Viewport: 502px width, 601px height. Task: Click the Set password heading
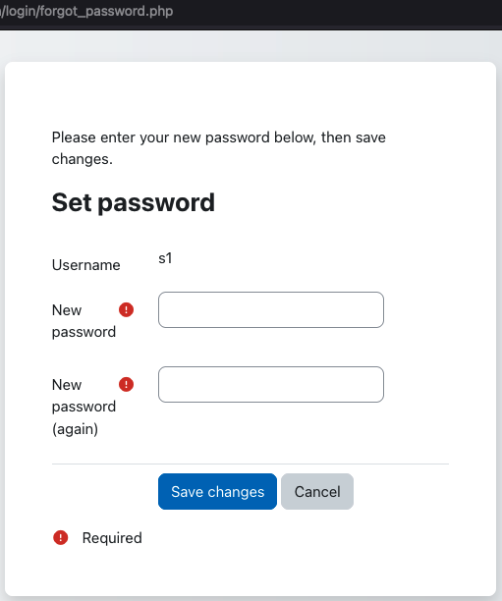click(x=133, y=202)
